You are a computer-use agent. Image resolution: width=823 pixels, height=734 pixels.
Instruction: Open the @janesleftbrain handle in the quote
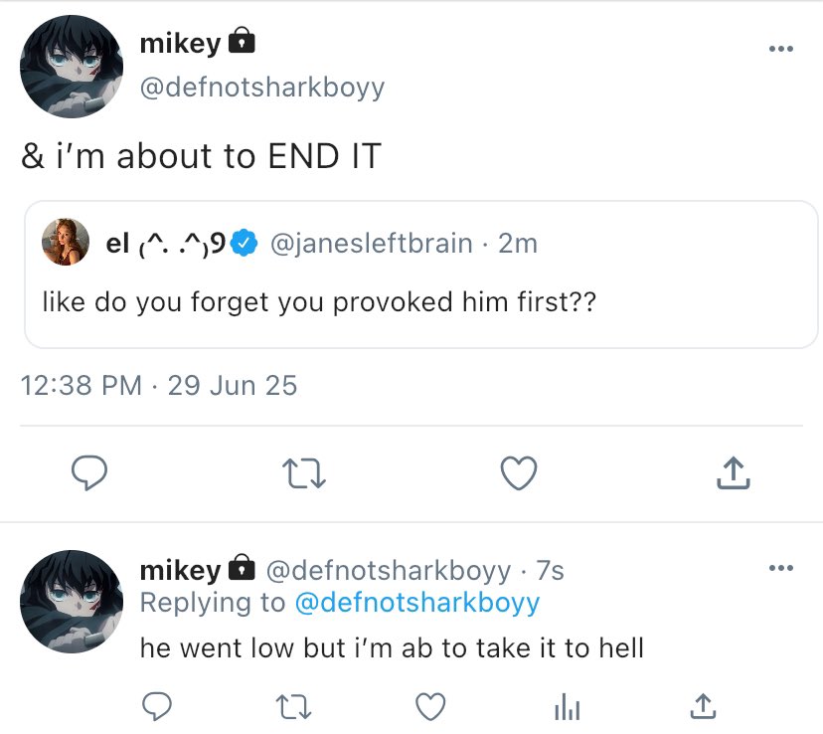pos(371,243)
